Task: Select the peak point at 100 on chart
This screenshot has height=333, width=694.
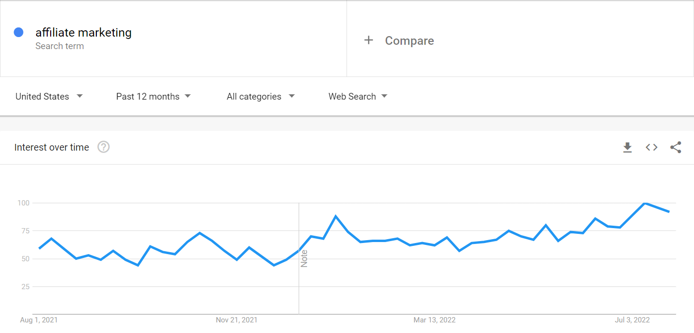Action: (x=644, y=203)
